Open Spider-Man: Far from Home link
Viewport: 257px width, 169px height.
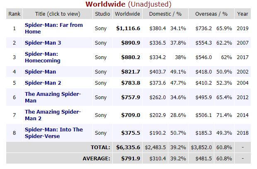(53, 28)
